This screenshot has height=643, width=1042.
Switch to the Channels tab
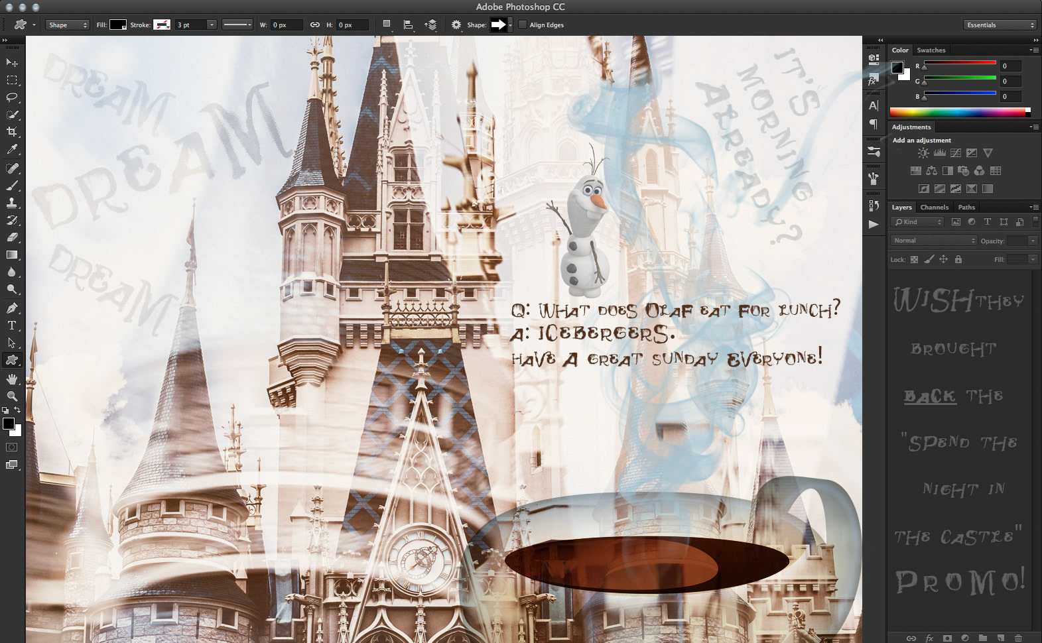[x=934, y=207]
